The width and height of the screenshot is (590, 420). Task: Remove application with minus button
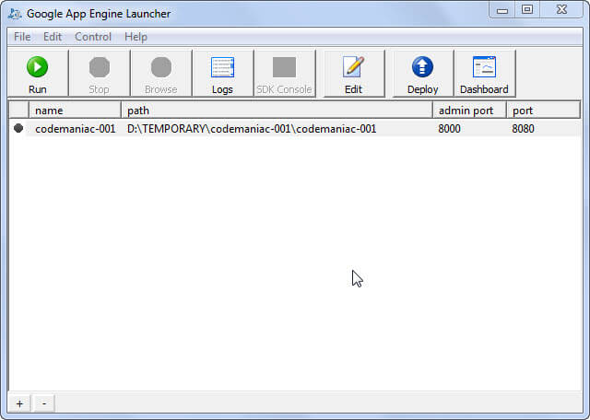[x=44, y=403]
